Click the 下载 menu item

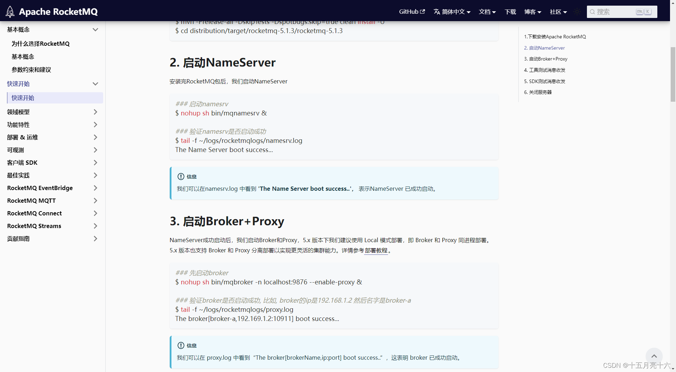coord(510,12)
